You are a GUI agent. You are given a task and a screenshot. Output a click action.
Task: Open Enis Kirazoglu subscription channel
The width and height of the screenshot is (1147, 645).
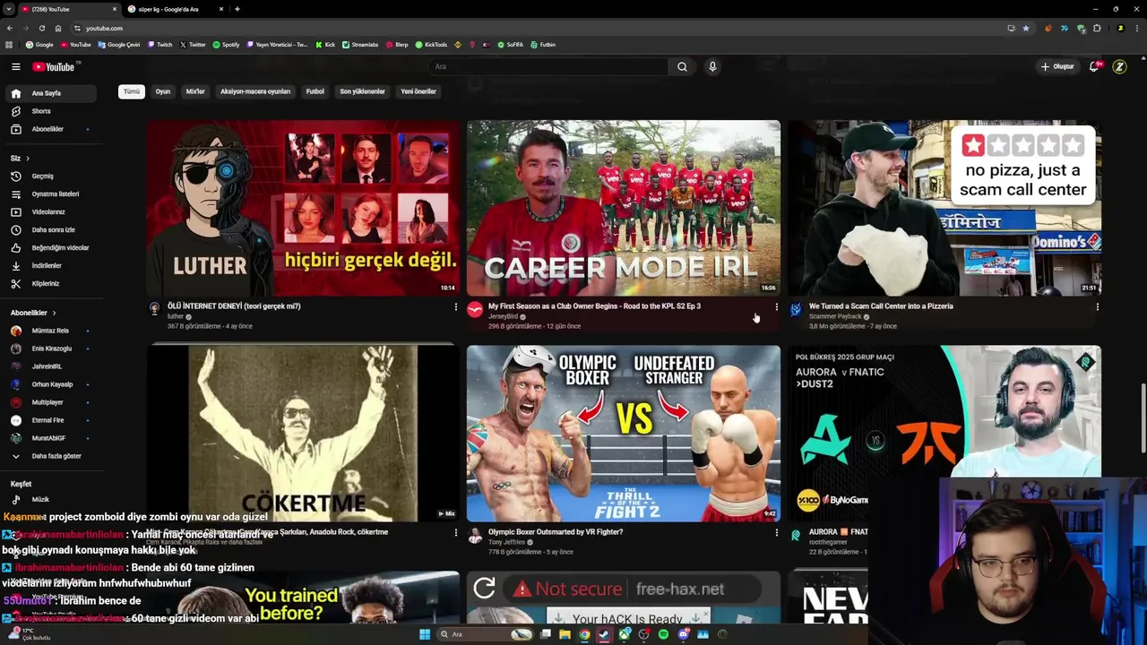(50, 348)
